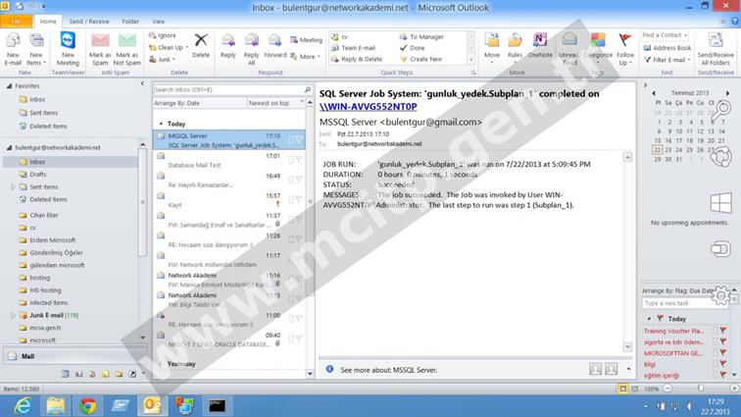The width and height of the screenshot is (741, 417).
Task: Flag the MSSQL Server message
Action: (x=299, y=139)
